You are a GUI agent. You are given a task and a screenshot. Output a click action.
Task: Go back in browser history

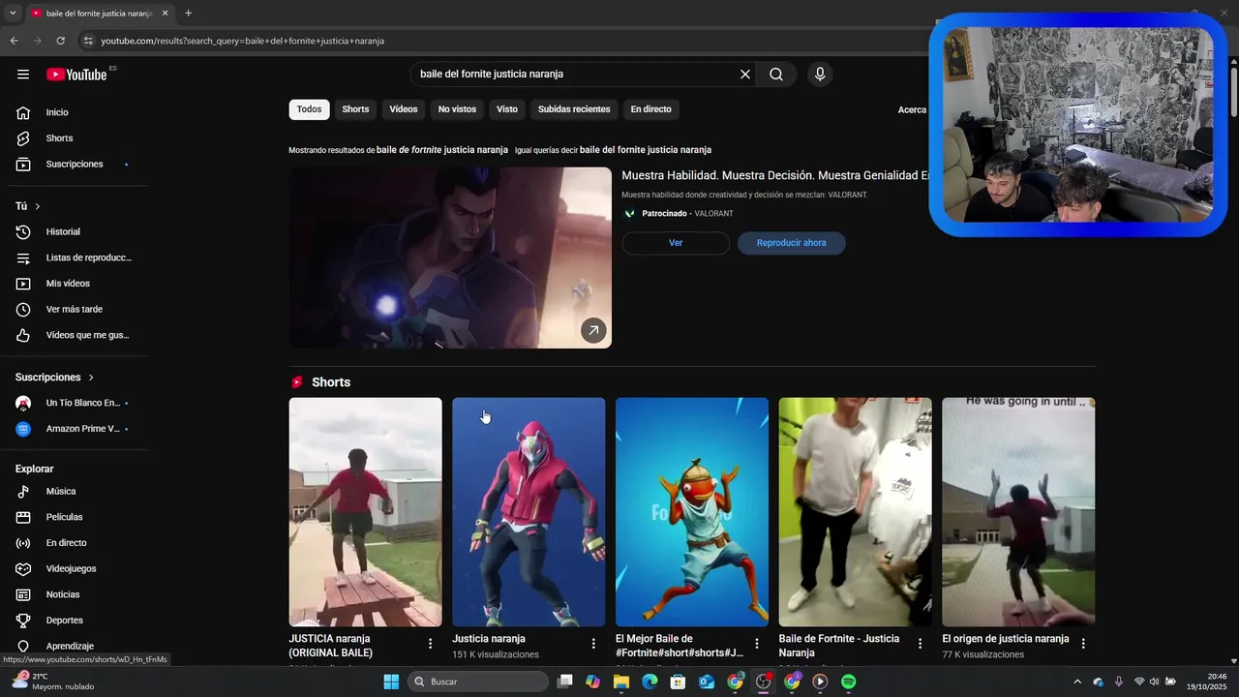[x=14, y=41]
